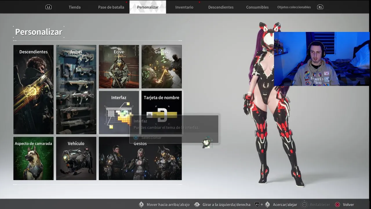Open the Ecive customization tile
Viewport: 371px width, 209px height.
[119, 66]
